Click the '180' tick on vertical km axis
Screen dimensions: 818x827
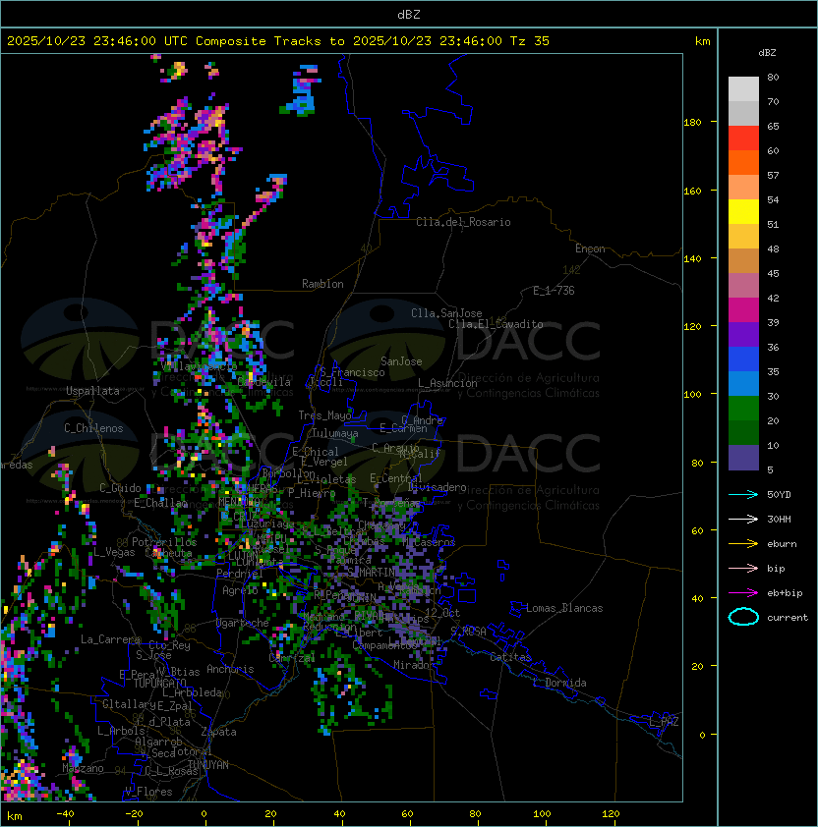tap(692, 123)
